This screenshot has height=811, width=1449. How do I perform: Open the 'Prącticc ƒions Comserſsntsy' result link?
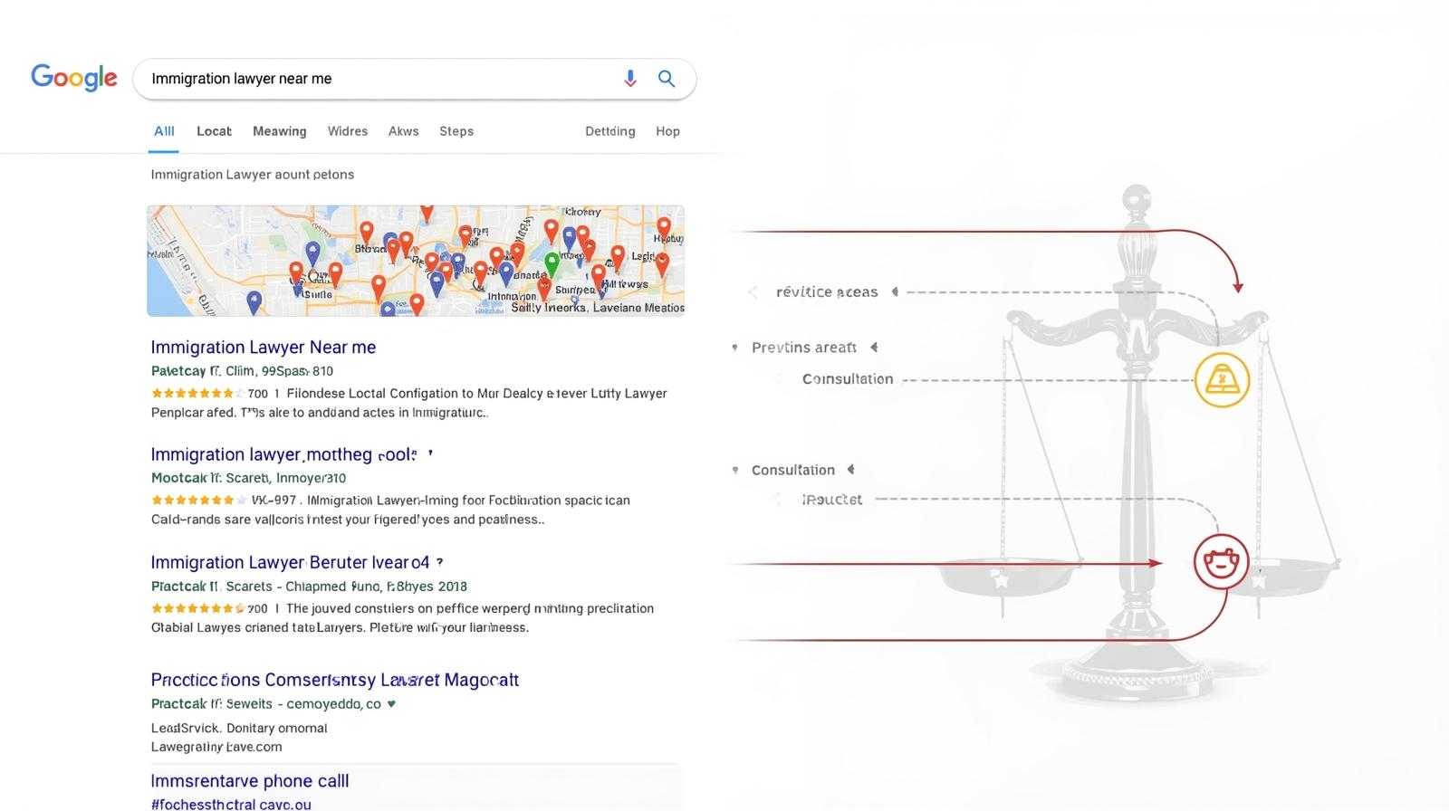(x=334, y=680)
